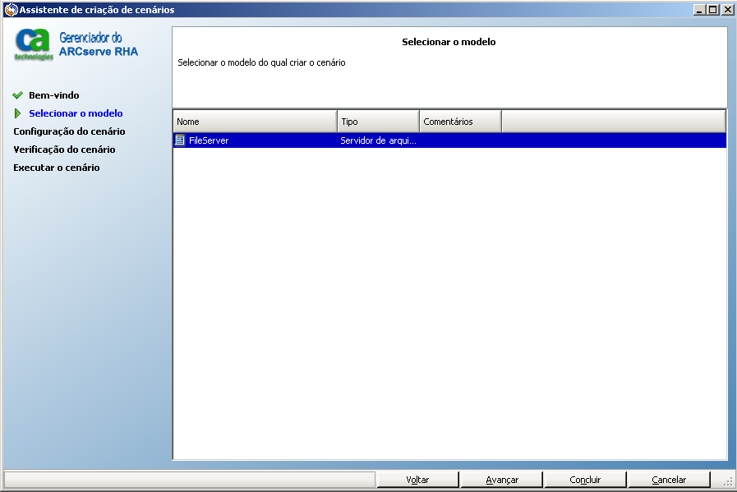Click the green arrow beside Selecionar o modelo

(18, 113)
